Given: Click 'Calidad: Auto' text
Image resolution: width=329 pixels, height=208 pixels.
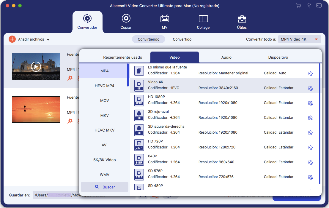Looking at the screenshot, I should [x=275, y=73].
